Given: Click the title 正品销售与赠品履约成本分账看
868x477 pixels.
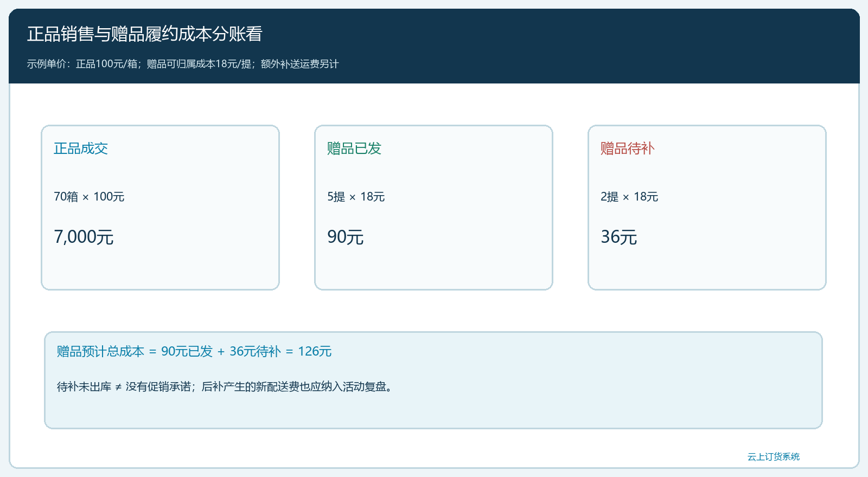Looking at the screenshot, I should tap(145, 34).
